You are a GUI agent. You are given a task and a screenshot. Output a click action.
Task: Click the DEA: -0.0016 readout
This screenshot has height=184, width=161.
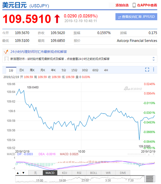pos(47,154)
